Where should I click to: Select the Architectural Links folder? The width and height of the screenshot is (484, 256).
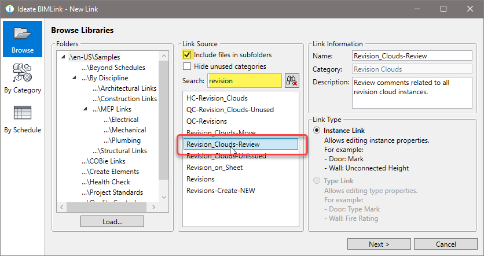(124, 88)
